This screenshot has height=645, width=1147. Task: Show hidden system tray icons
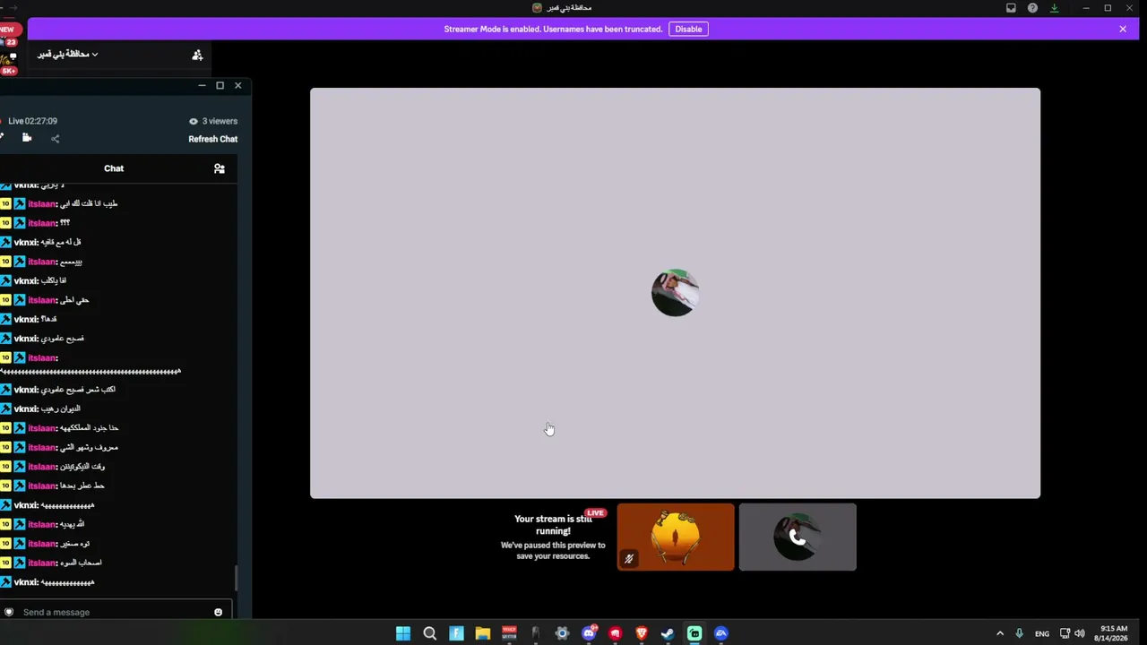coord(1000,633)
